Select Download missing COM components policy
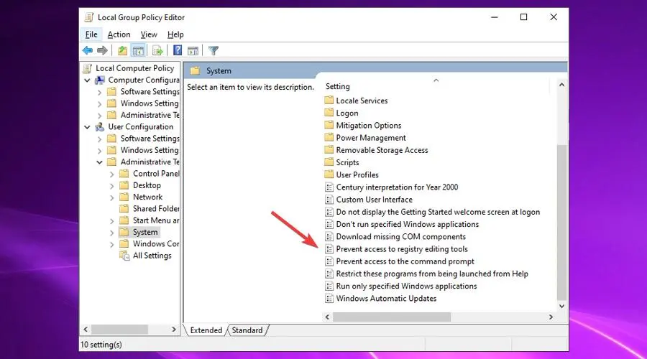The width and height of the screenshot is (647, 359). coord(400,237)
